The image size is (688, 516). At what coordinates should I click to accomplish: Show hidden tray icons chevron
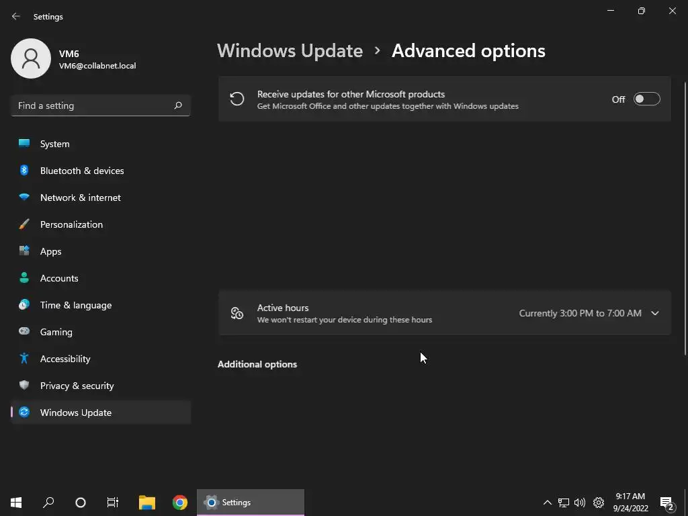pos(547,503)
